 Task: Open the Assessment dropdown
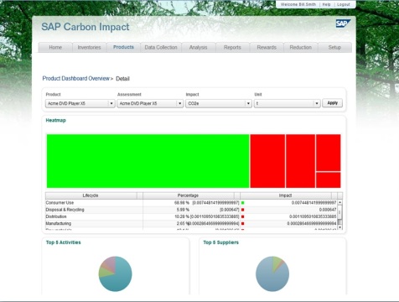pos(150,103)
